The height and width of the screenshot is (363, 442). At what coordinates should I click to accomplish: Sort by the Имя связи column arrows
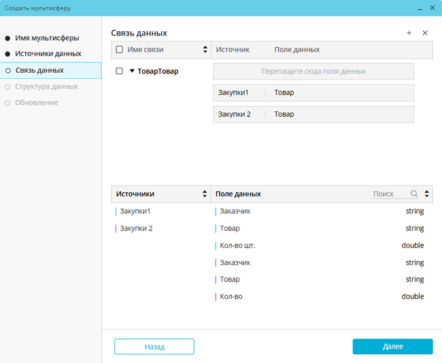(205, 50)
